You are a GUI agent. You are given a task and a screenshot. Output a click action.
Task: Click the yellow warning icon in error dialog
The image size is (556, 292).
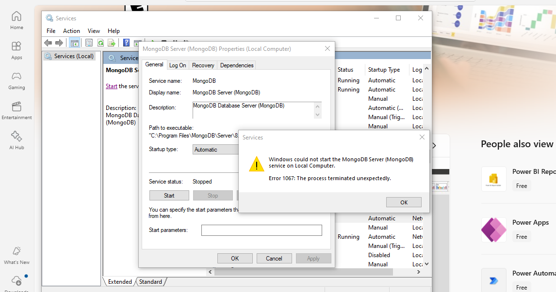pos(256,164)
